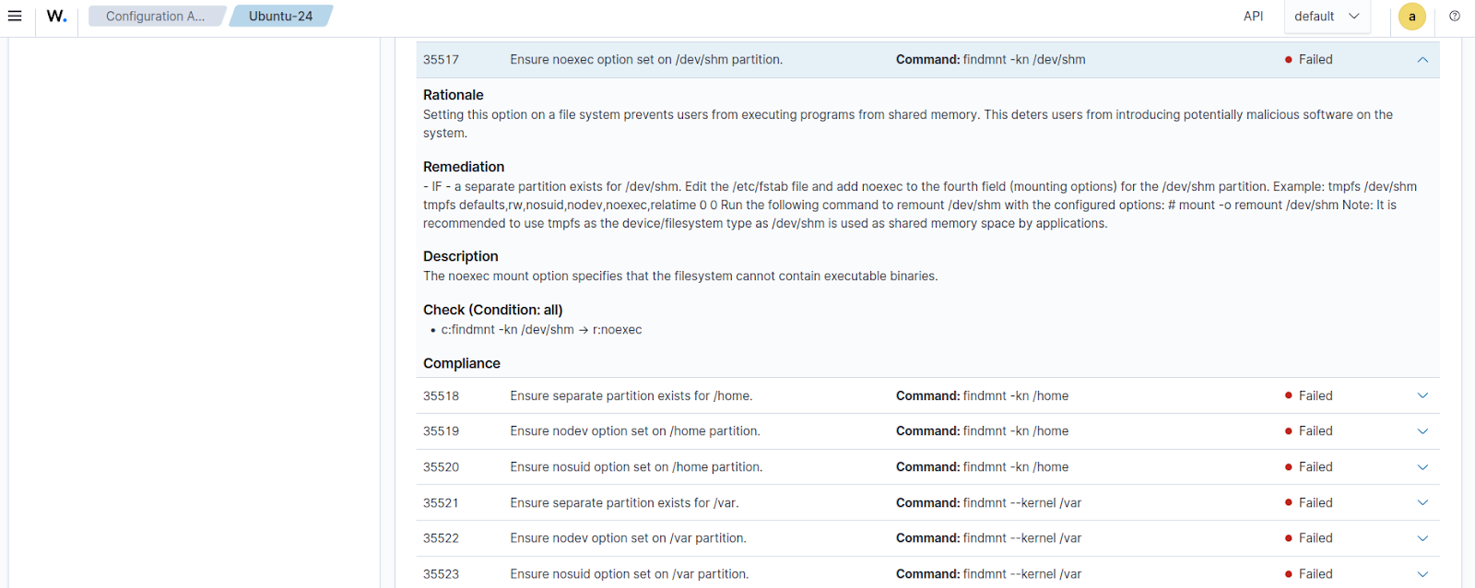Go to Configuration A... breadcrumb
Screen dimensions: 1475x588
156,16
